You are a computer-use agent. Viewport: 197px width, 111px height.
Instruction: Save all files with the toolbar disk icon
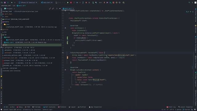point(5,2)
